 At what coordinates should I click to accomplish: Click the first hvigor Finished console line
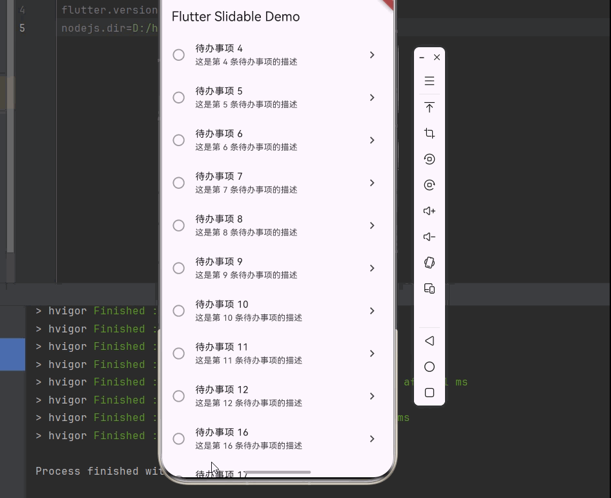(96, 310)
